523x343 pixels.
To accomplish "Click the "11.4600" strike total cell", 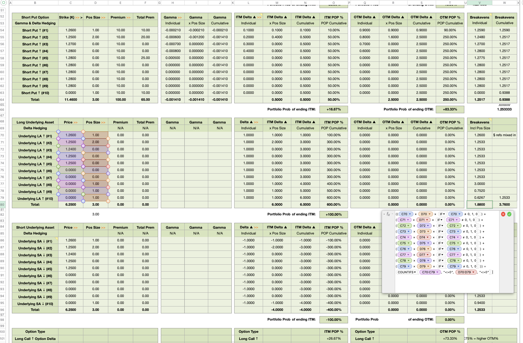I will pyautogui.click(x=71, y=100).
